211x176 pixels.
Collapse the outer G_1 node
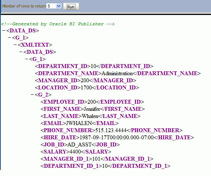point(9,38)
